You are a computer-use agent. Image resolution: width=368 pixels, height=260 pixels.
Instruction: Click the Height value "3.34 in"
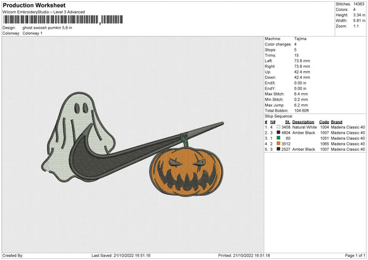359,15
